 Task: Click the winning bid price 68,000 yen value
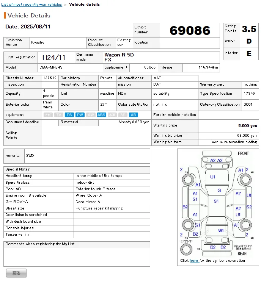(247, 136)
